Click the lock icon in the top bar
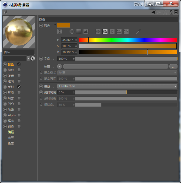 (x=171, y=12)
